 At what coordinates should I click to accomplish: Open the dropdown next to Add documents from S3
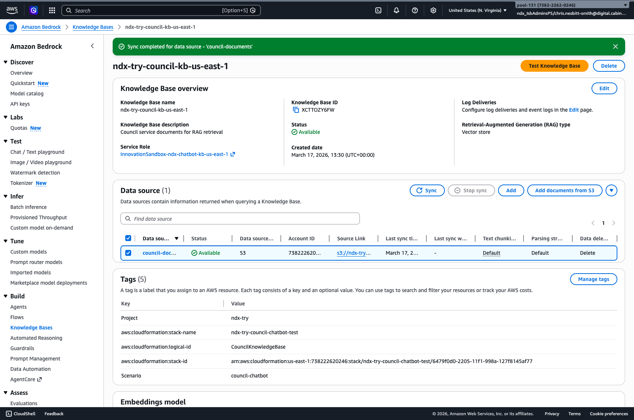[x=611, y=190]
